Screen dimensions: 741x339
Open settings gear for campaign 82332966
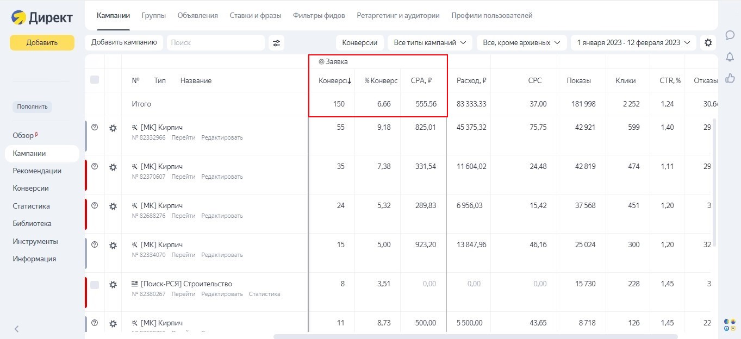tap(113, 127)
